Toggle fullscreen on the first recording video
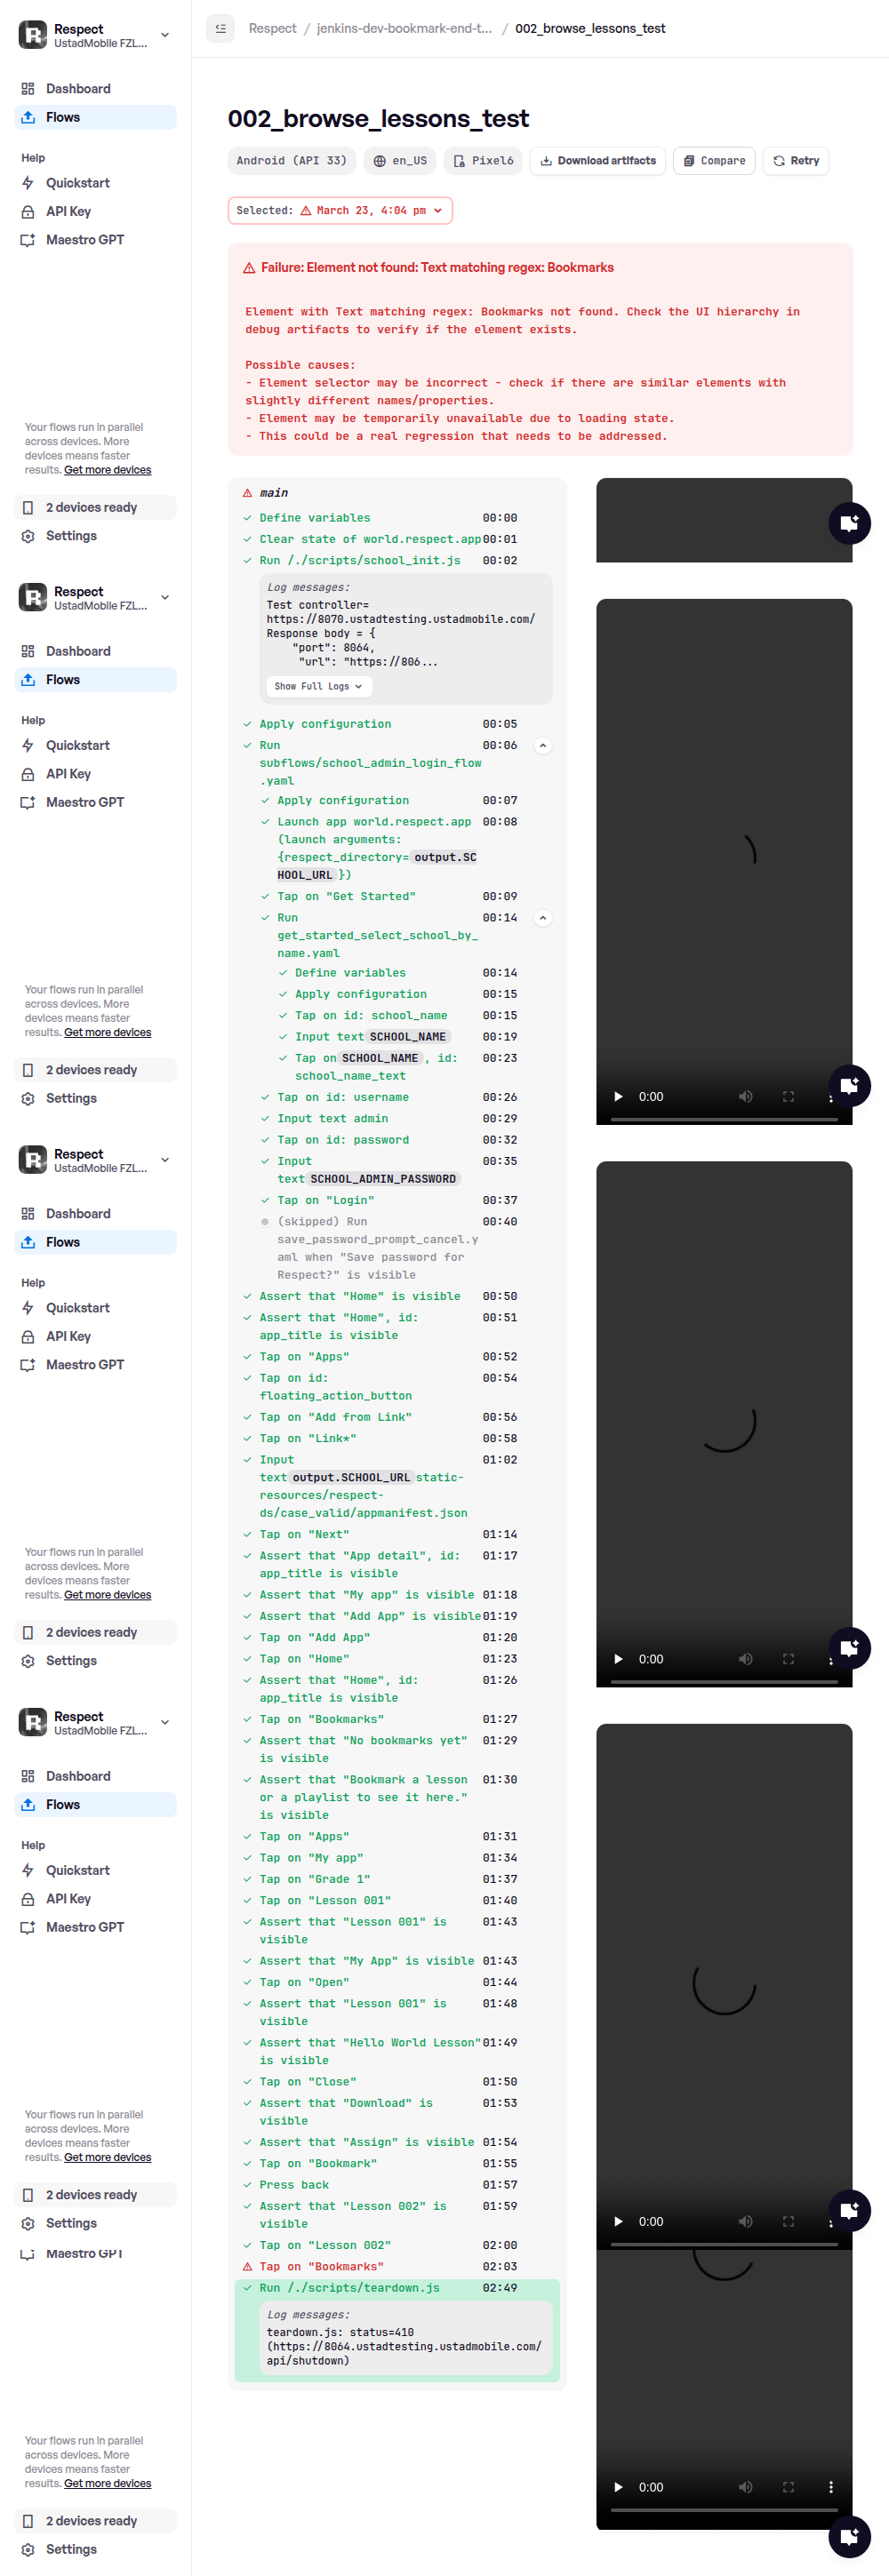This screenshot has height=2576, width=889. pos(788,1097)
